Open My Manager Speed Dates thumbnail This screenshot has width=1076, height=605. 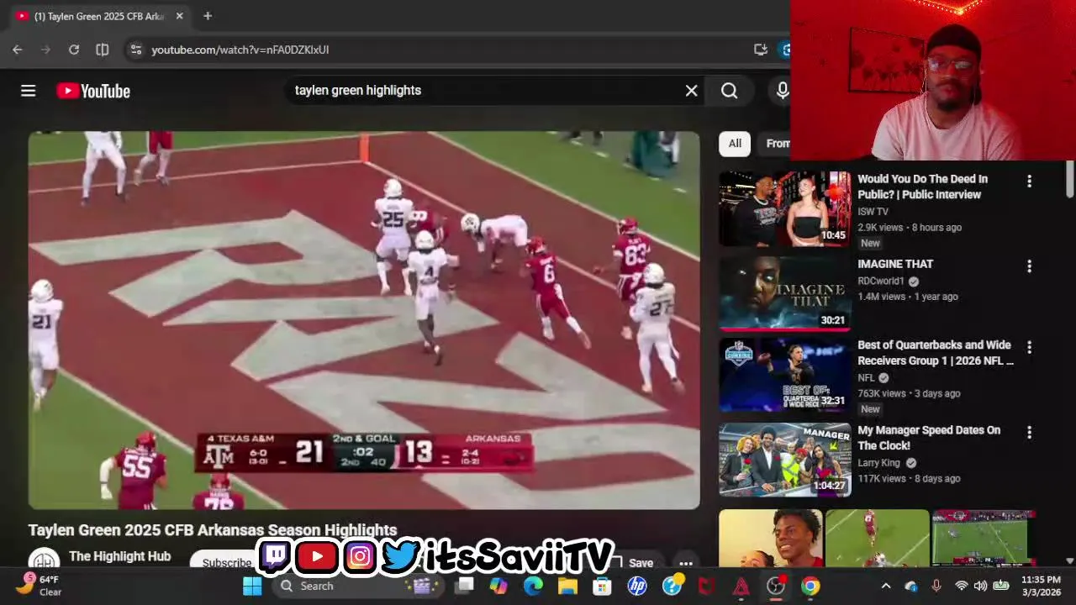[784, 460]
